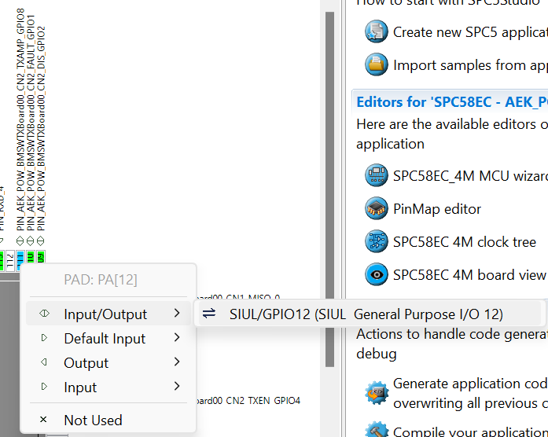Click the bidirectional arrows icon beside SIUL/GPIO12
Screen dimensions: 548x437
[209, 314]
